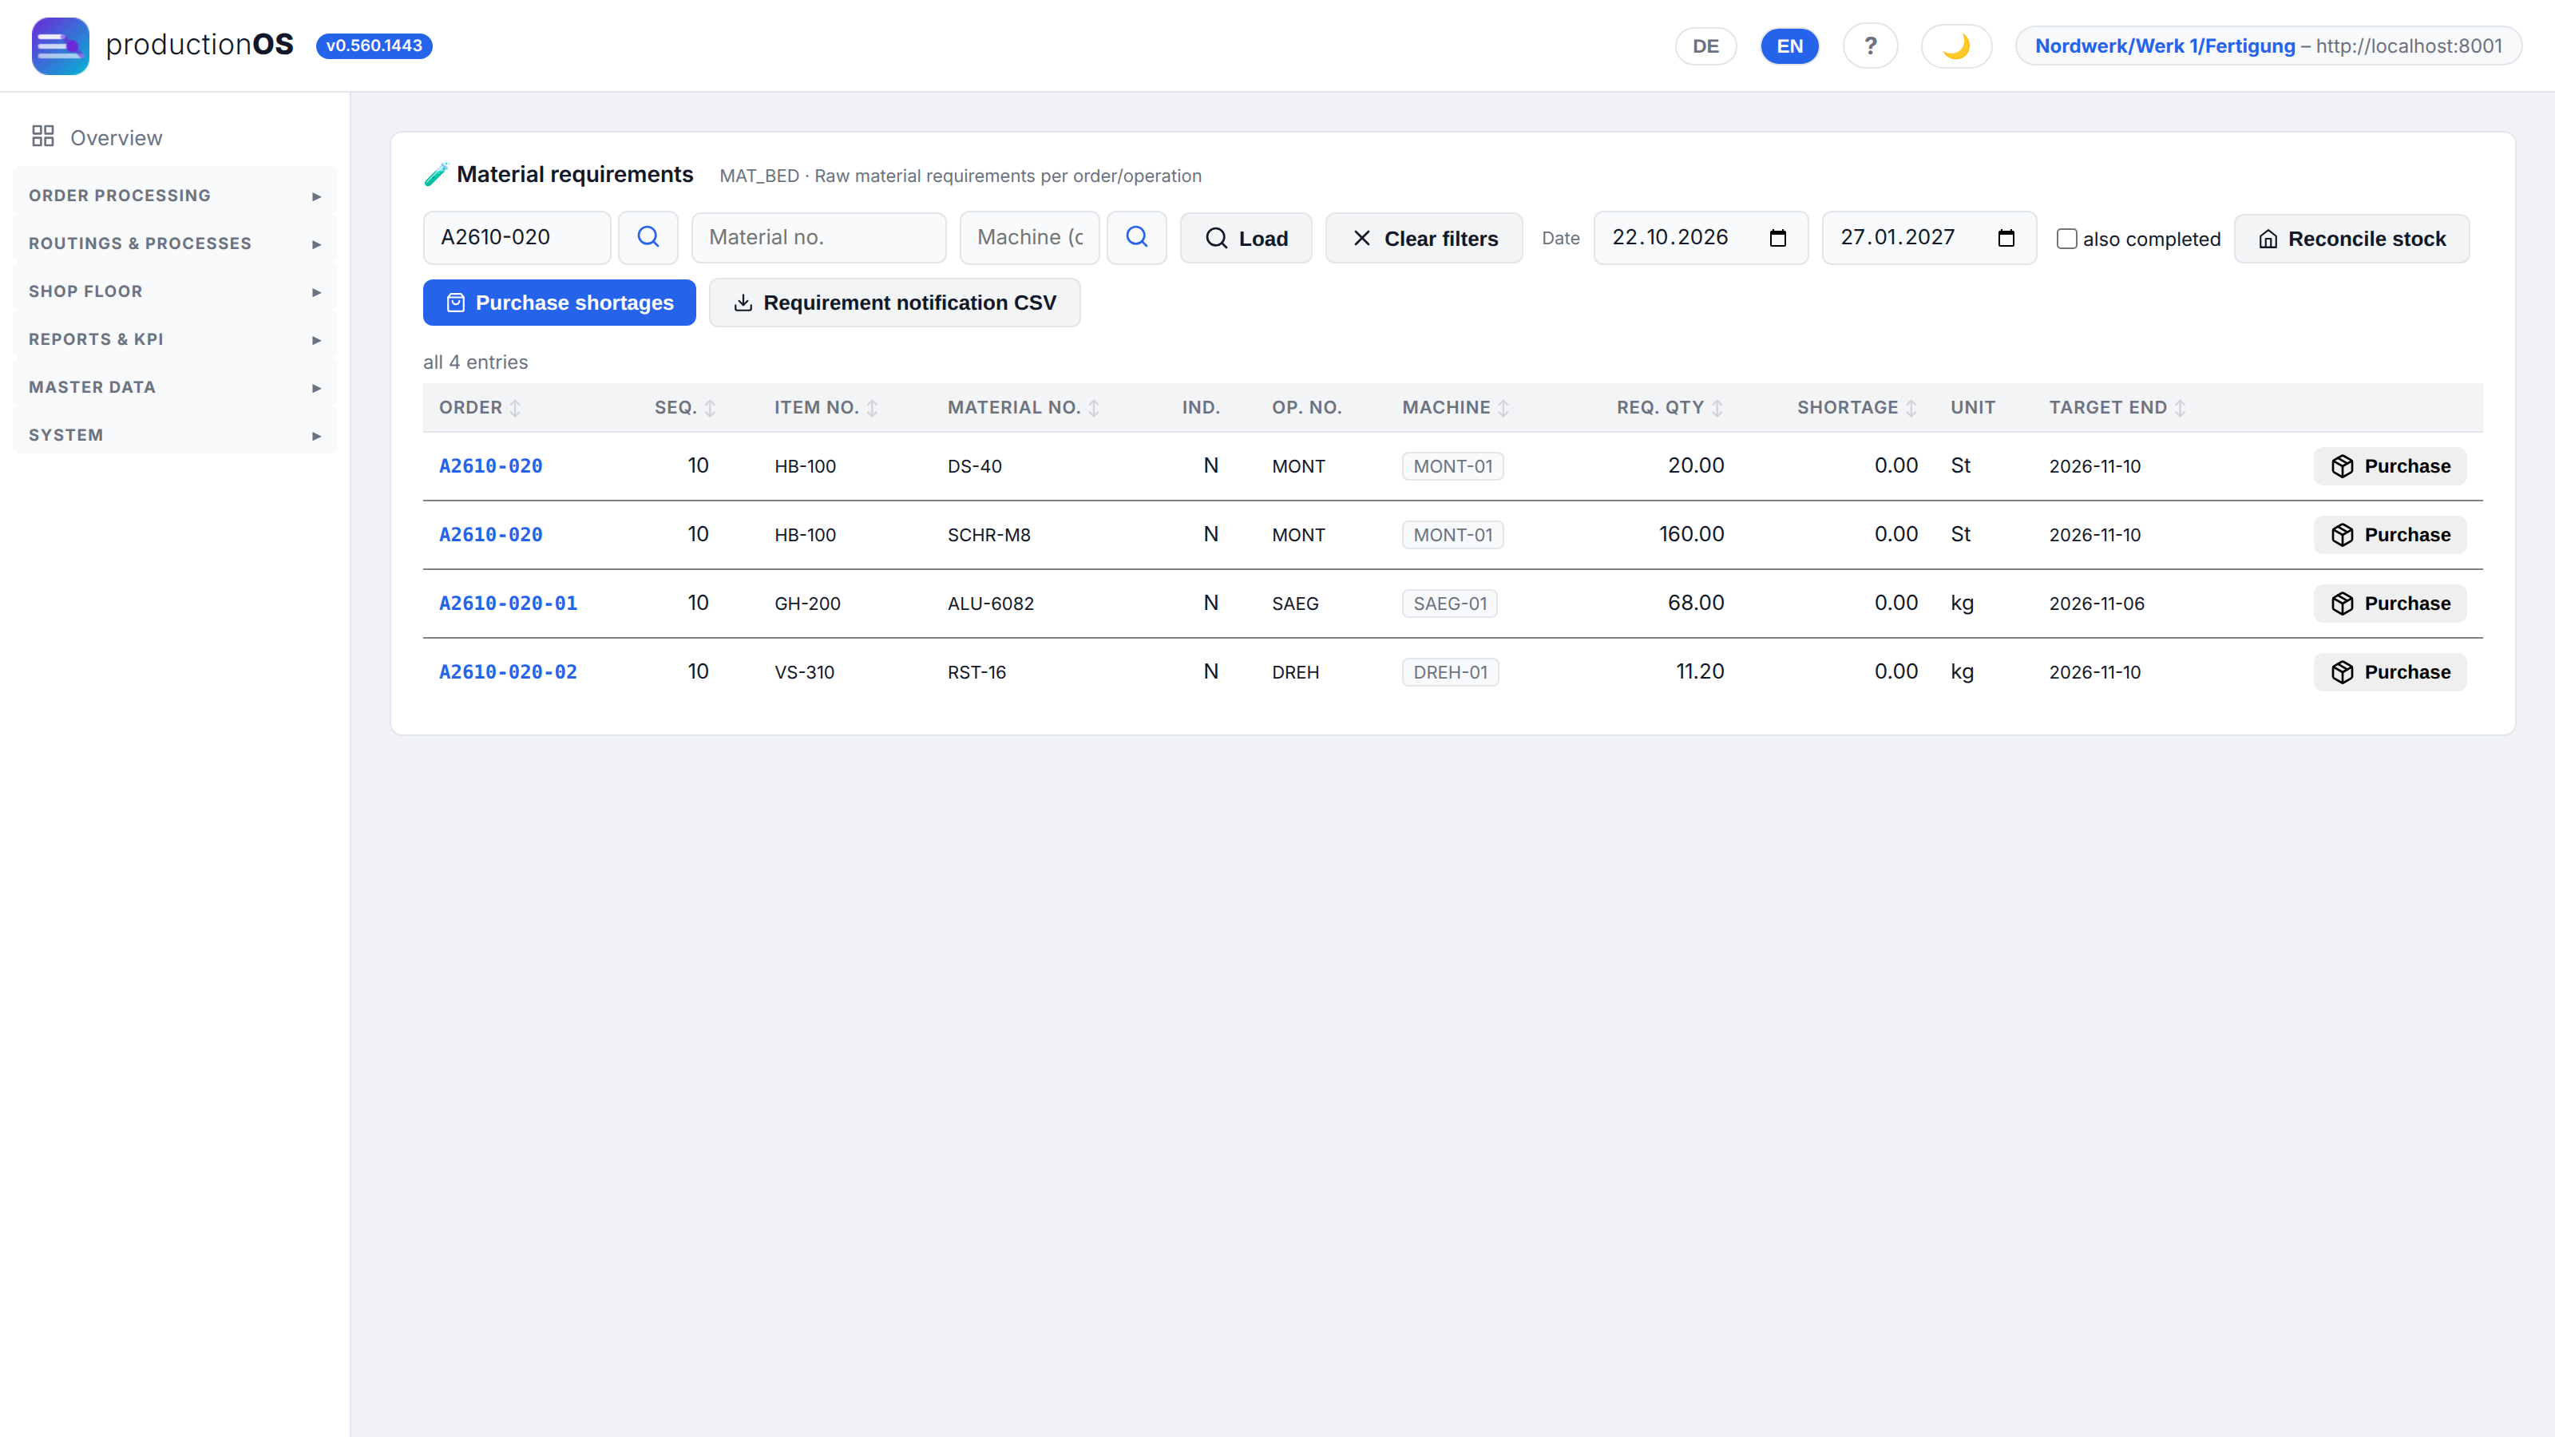Click Clear filters button
Screen dimensions: 2555x1437
[x=1424, y=238]
